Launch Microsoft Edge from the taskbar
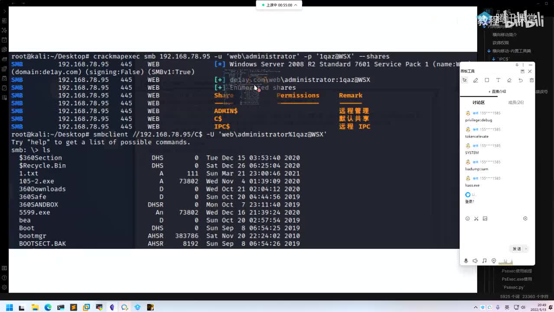This screenshot has height=312, width=554. coord(48,307)
